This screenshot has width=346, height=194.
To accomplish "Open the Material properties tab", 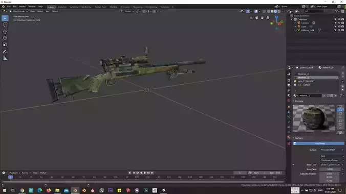I will point(289,138).
